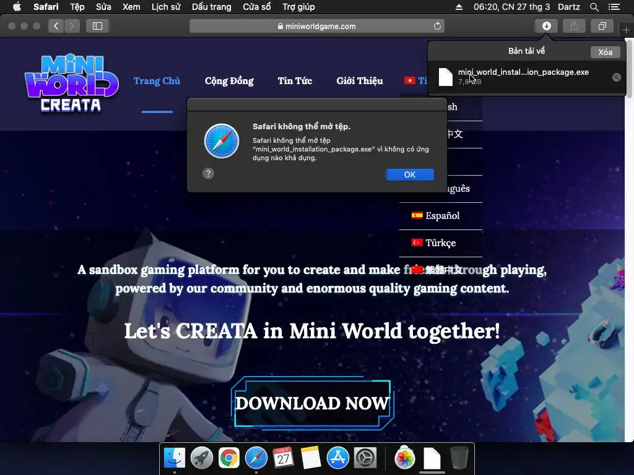Image resolution: width=634 pixels, height=475 pixels.
Task: Click the miniworldgame.com address bar
Action: click(316, 26)
